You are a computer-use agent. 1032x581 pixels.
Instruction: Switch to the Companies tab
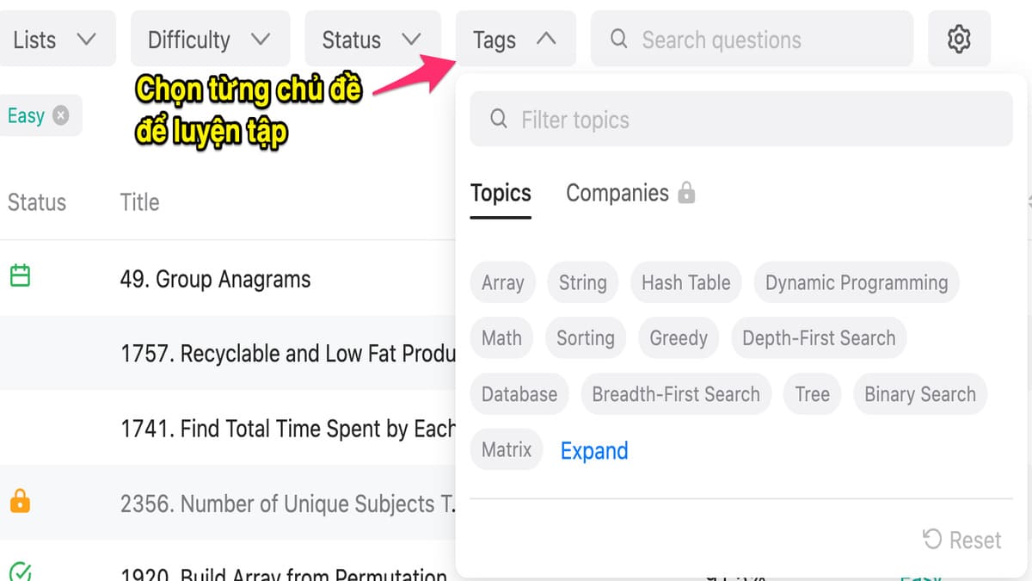click(x=617, y=193)
